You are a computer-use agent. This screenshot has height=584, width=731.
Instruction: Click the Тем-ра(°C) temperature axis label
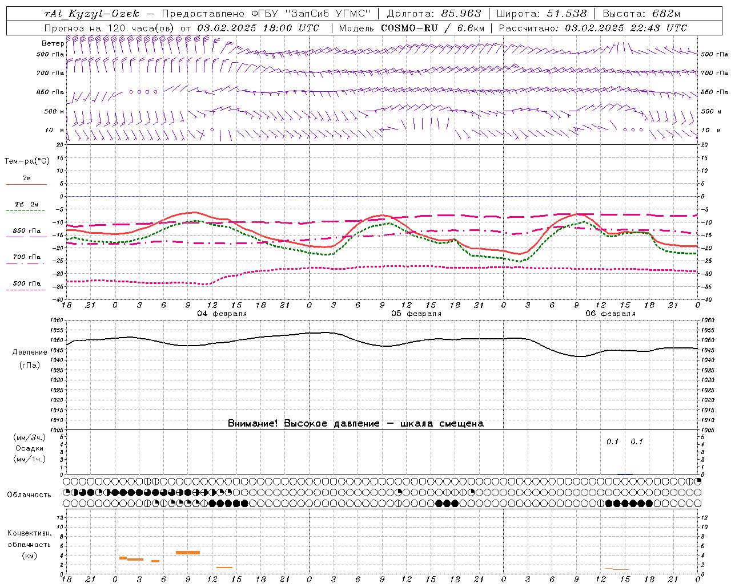27,161
